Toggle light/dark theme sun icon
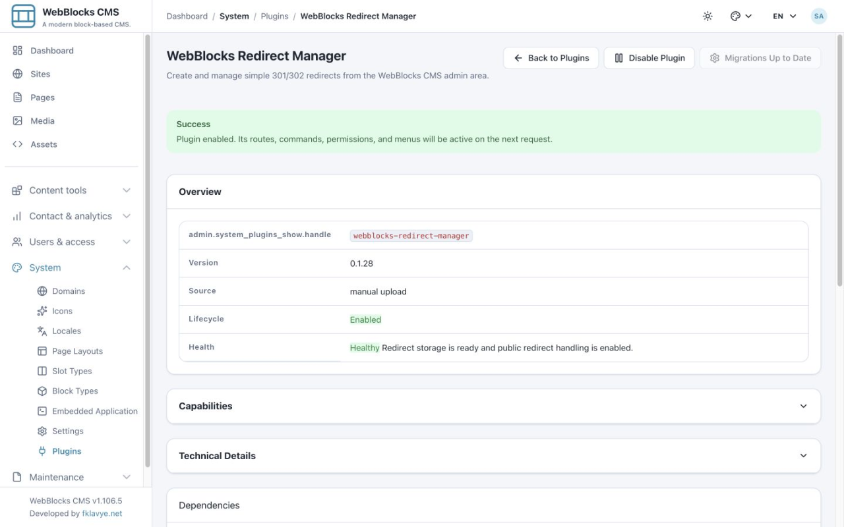 [708, 16]
